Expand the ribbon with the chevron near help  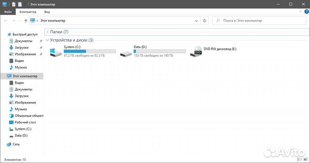(x=301, y=12)
